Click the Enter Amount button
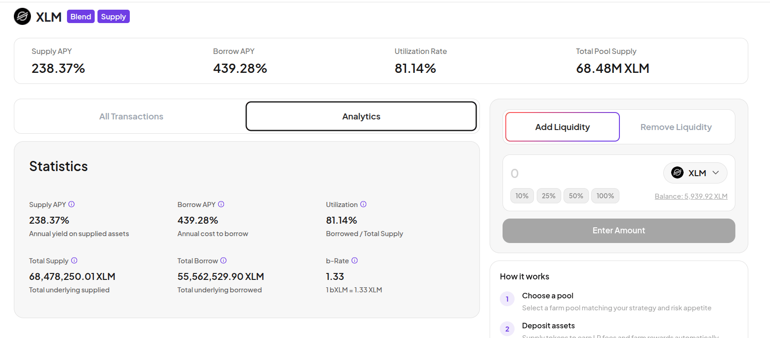 (619, 231)
